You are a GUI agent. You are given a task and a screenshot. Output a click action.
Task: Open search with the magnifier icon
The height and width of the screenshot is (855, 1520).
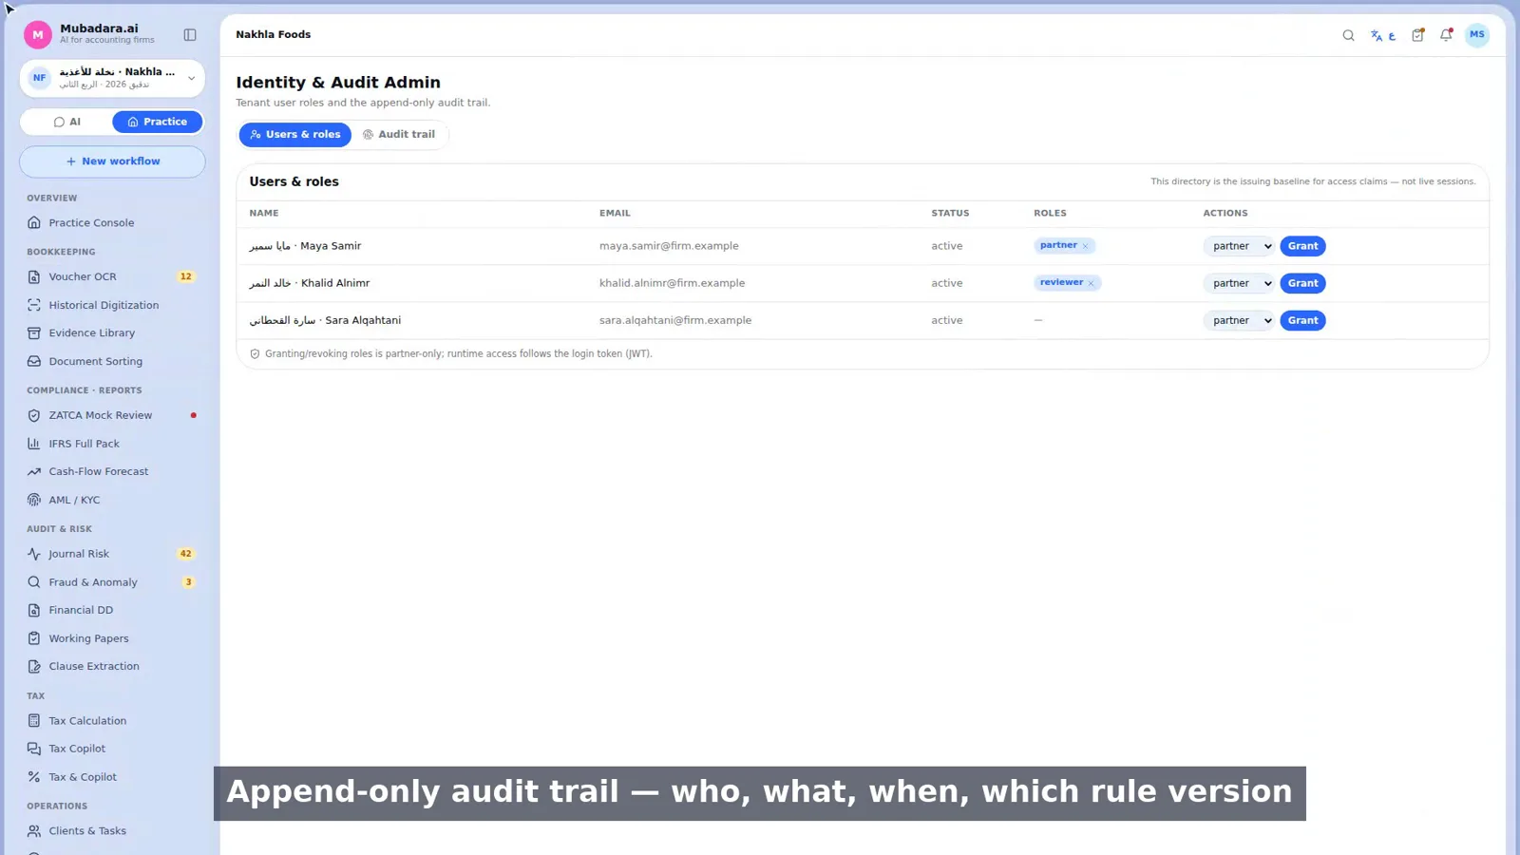1348,35
